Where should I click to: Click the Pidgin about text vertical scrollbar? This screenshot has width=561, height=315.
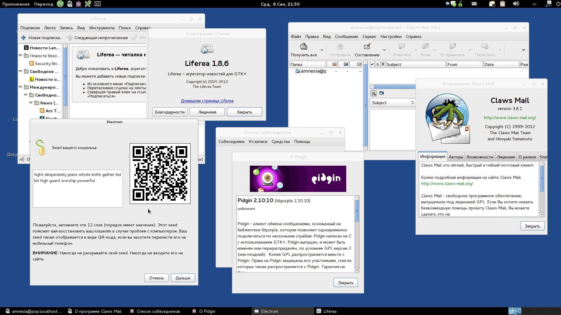pyautogui.click(x=357, y=235)
